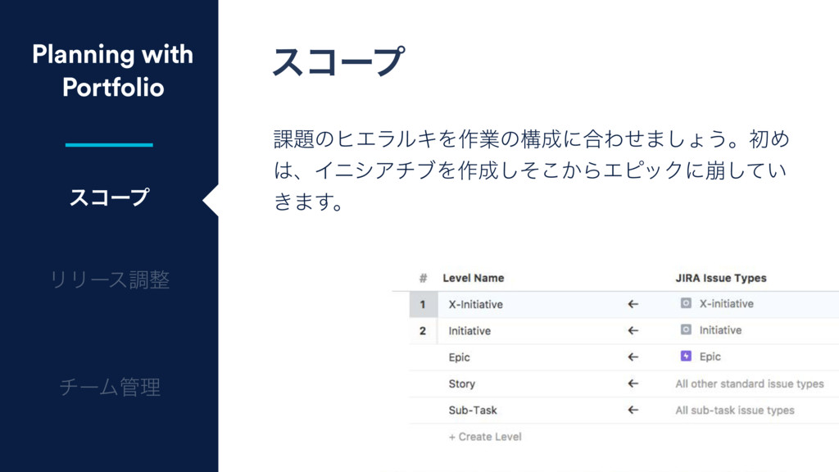The image size is (839, 472).
Task: Select the Sub-Task level name cell
Action: (x=473, y=411)
